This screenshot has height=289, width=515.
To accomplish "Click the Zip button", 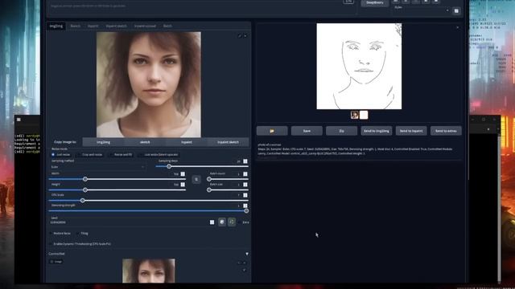I will coord(341,131).
